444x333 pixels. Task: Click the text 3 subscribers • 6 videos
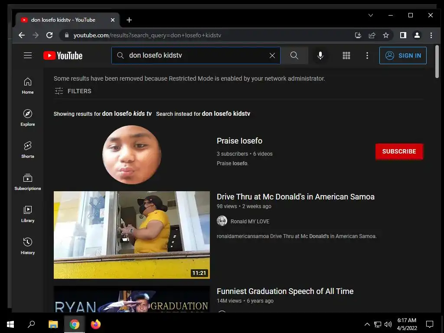click(245, 154)
